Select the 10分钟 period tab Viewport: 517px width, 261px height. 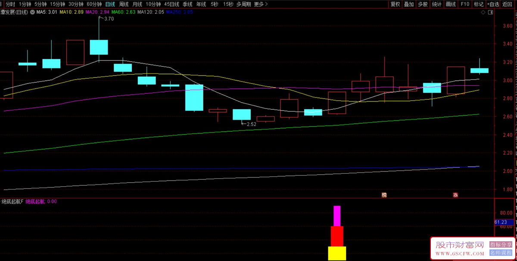(153, 4)
